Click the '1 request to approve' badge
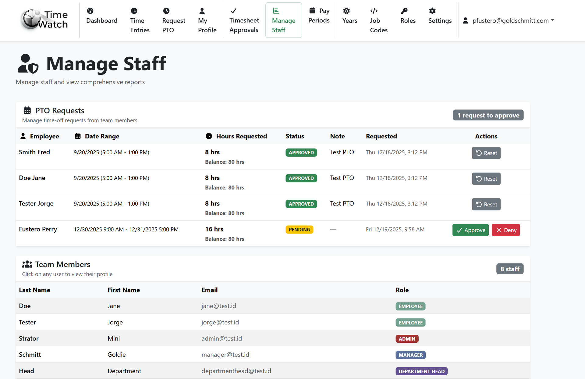585x379 pixels. click(x=488, y=115)
